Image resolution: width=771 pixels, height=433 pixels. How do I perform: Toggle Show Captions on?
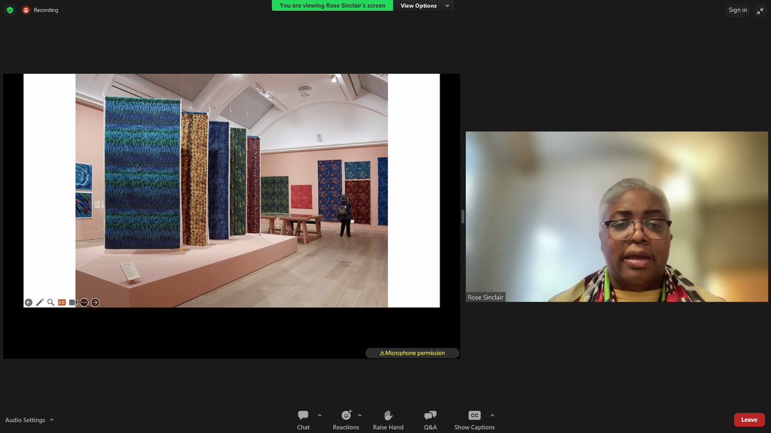[474, 419]
